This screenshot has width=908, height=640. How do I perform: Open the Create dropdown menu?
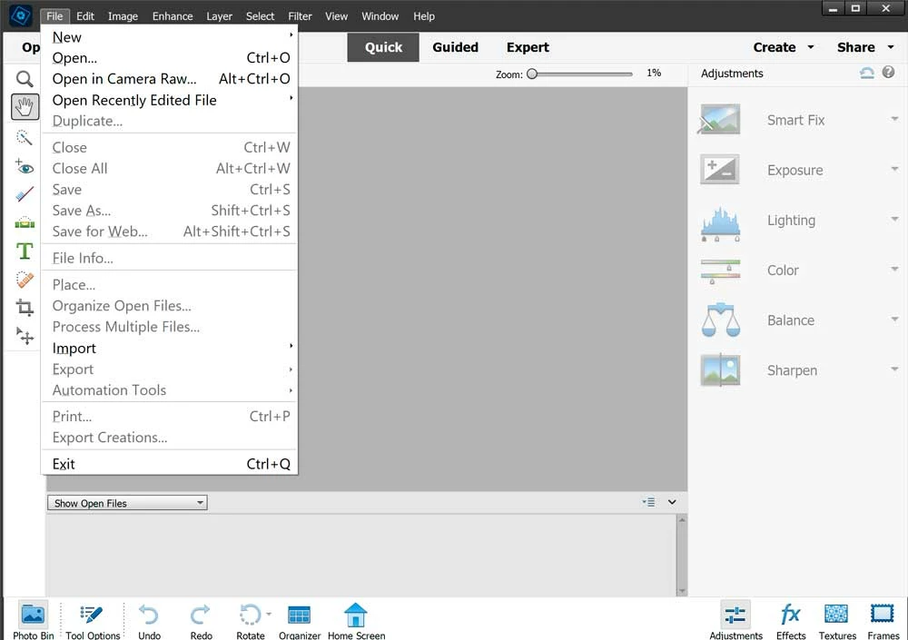[784, 47]
